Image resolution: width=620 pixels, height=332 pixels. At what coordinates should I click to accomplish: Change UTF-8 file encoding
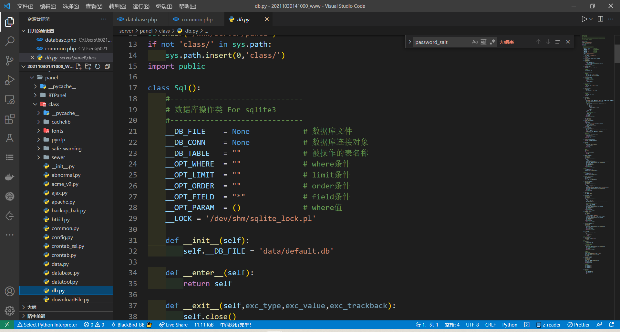[x=472, y=325]
